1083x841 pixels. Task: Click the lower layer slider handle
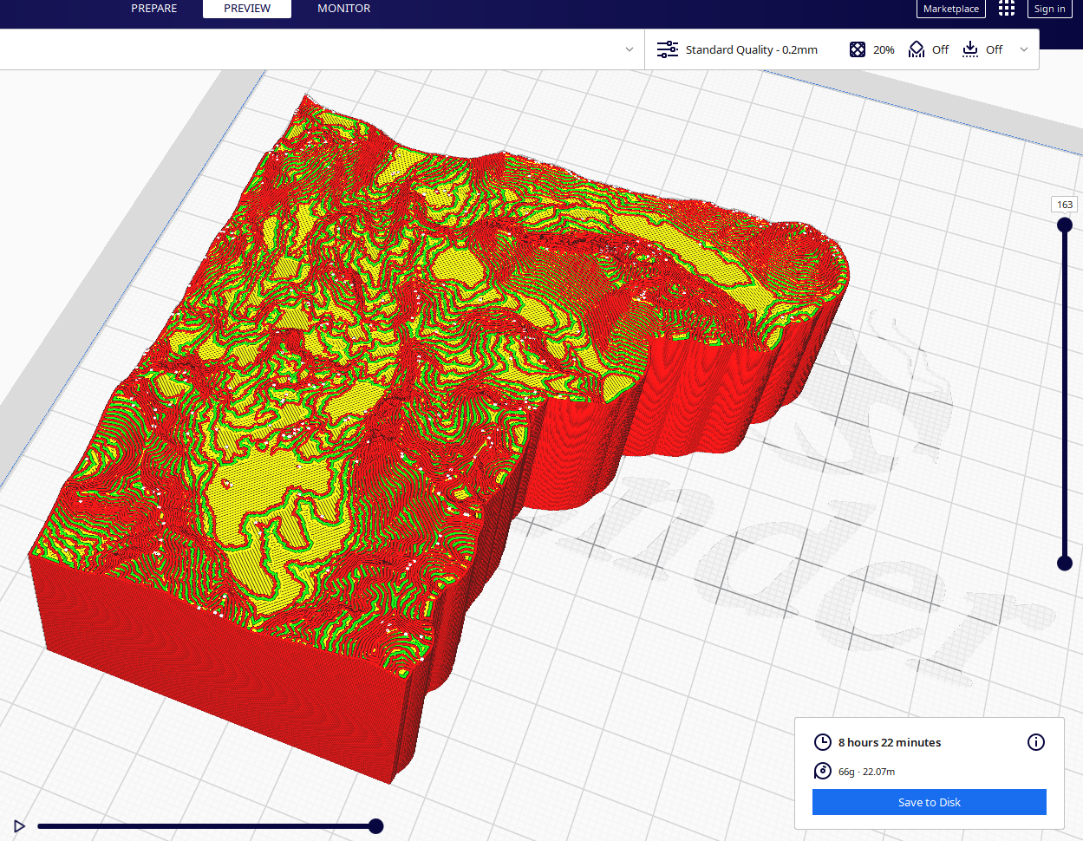click(1065, 563)
